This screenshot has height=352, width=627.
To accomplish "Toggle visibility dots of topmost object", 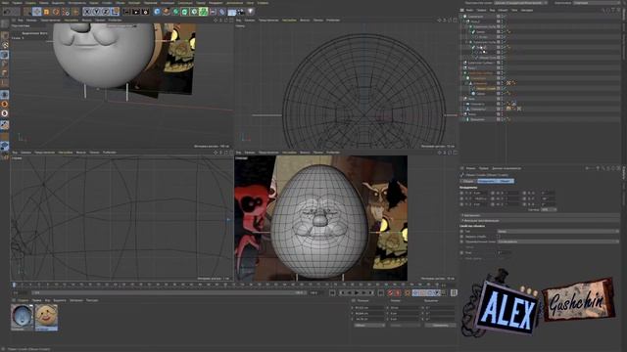I will pos(503,17).
